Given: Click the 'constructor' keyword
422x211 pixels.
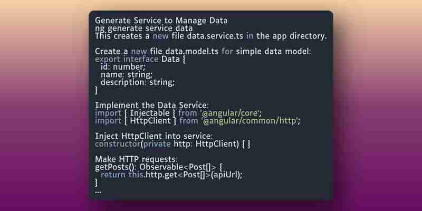Looking at the screenshot, I should tap(118, 144).
